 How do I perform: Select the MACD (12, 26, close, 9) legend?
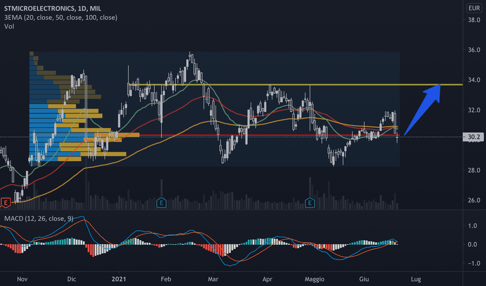(39, 218)
